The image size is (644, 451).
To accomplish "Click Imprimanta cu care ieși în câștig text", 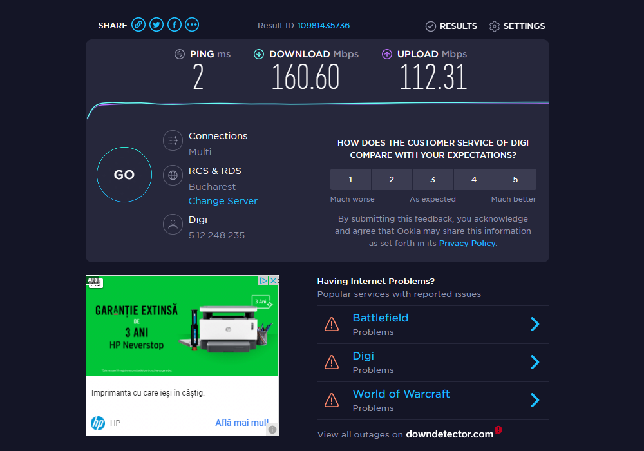I will 148,393.
